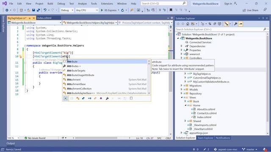Screen dimensions: 271x152
Task: Toggle the class filter in IntelliSense bar
Action: click(x=78, y=98)
